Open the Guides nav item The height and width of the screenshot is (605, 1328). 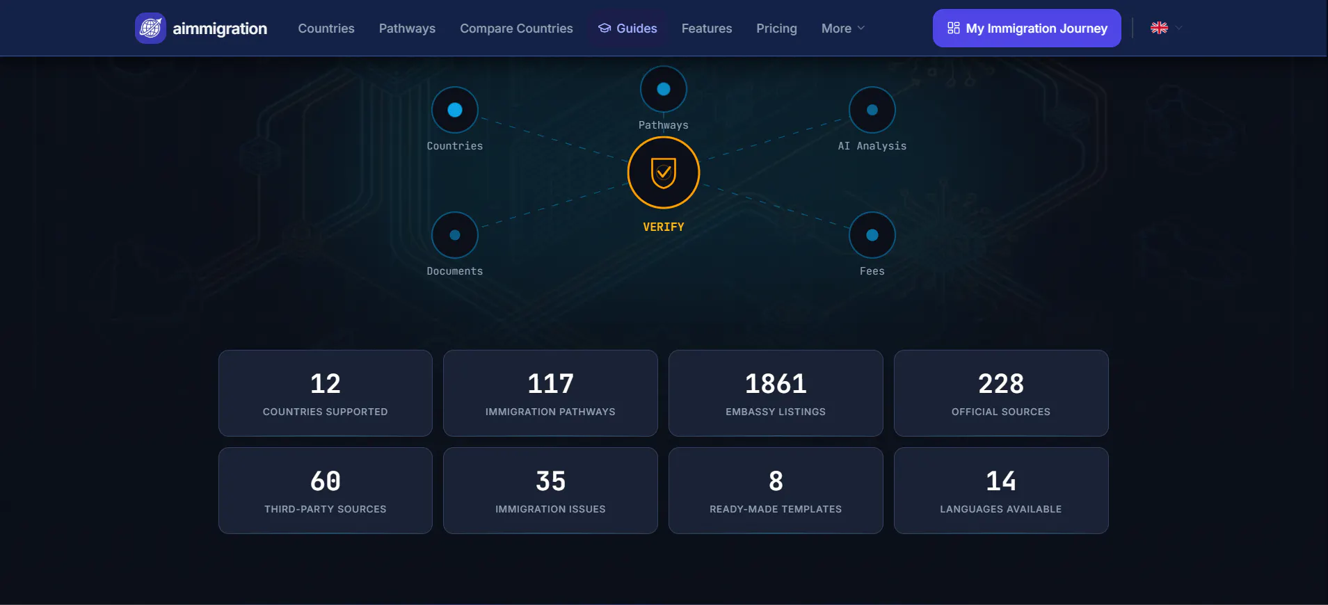(x=627, y=29)
